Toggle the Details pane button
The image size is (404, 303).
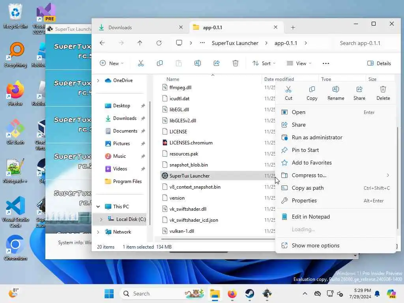[x=379, y=63]
